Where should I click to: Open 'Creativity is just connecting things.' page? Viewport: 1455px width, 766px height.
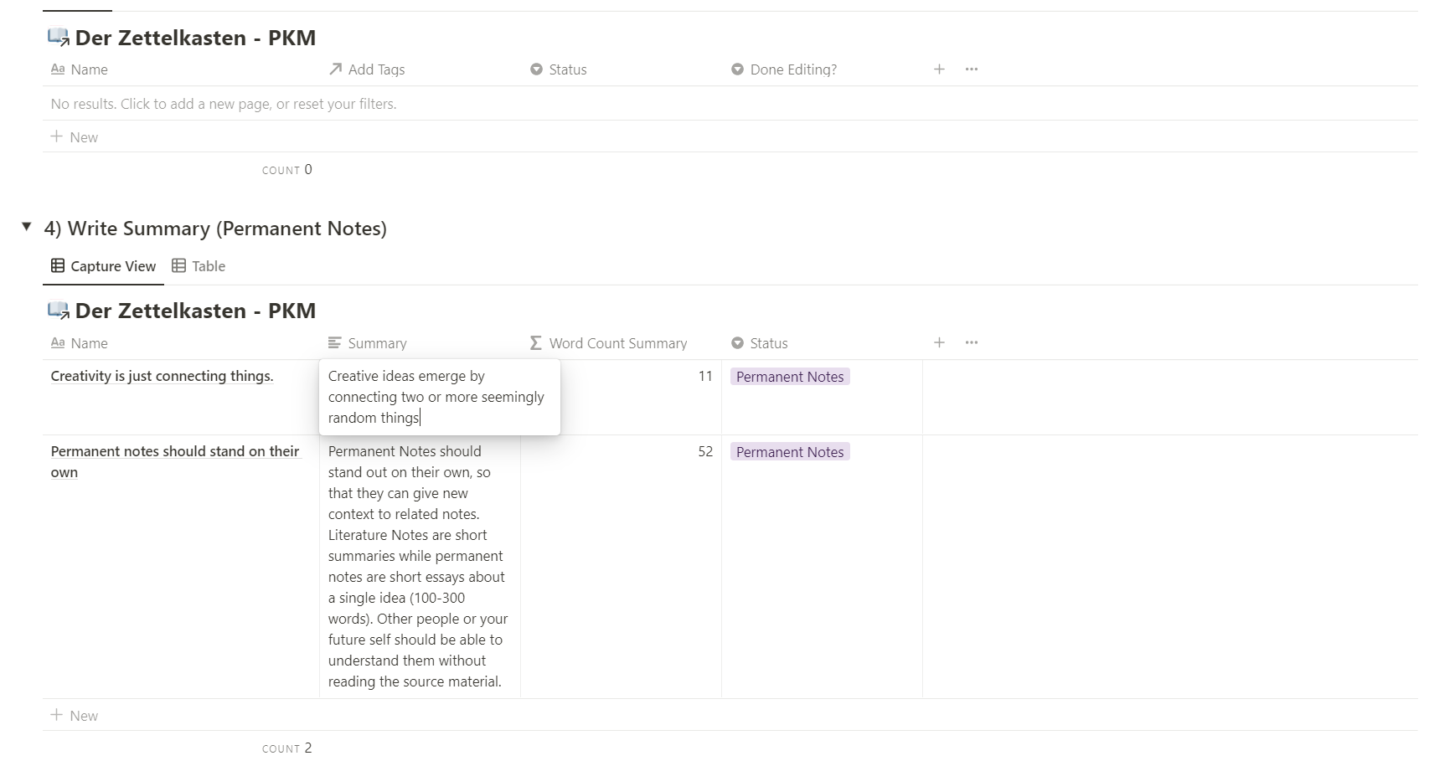pyautogui.click(x=162, y=376)
